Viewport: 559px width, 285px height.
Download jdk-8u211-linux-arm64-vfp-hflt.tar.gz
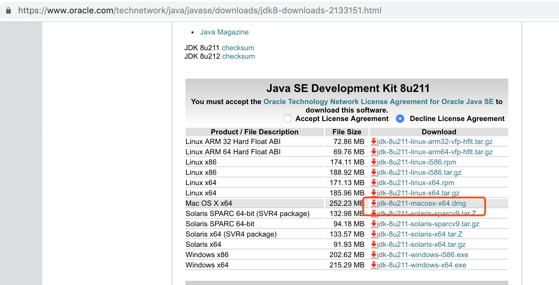[435, 152]
